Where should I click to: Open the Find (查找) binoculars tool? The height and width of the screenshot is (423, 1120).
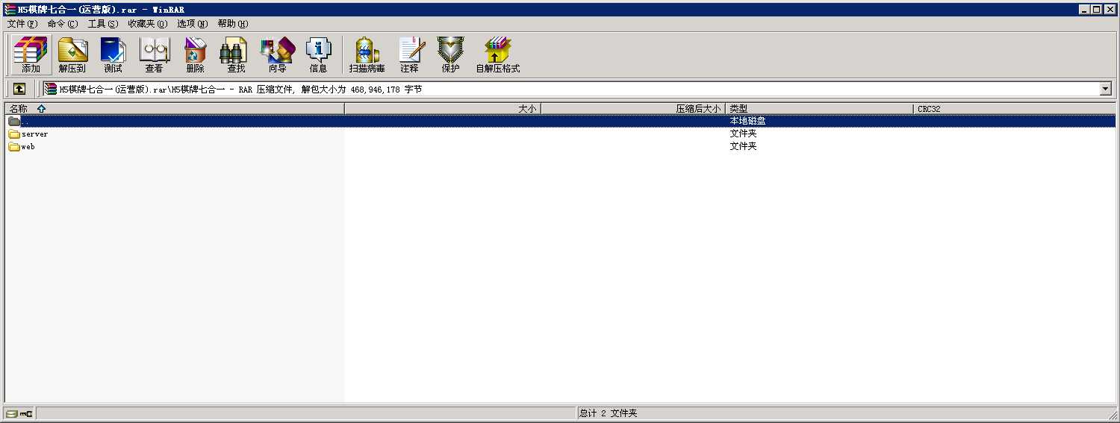[x=236, y=55]
